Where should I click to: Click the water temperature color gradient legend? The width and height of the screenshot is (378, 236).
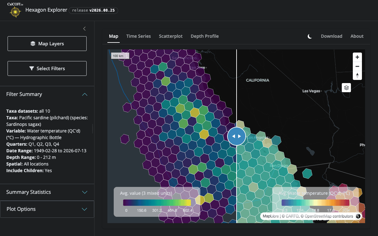pos(315,202)
